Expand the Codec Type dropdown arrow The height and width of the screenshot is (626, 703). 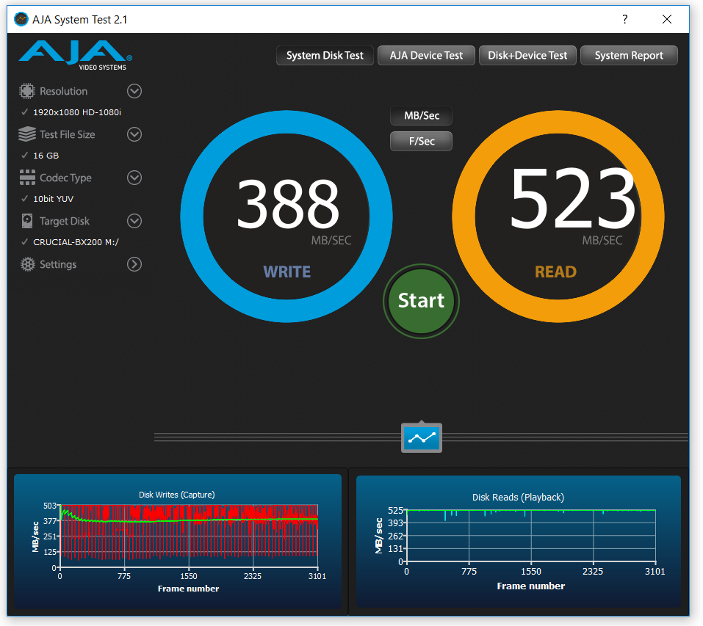(134, 178)
